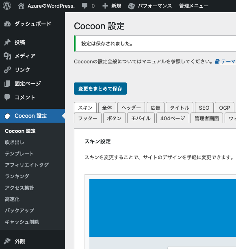The height and width of the screenshot is (249, 236).
Task: Open comments bubble icon in admin bar
Action: pyautogui.click(x=84, y=6)
